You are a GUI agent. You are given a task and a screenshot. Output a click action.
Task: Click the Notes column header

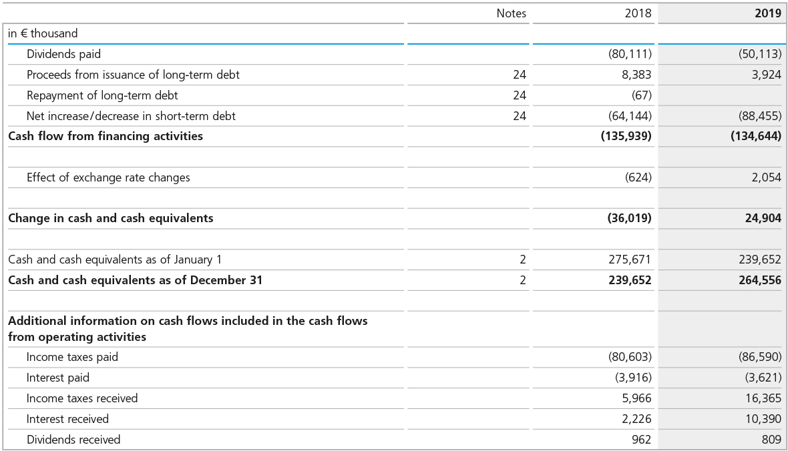click(511, 13)
